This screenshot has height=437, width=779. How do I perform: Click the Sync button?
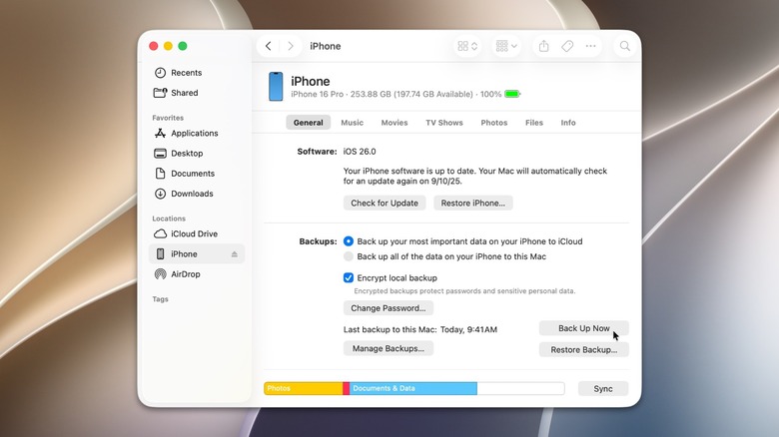point(603,389)
